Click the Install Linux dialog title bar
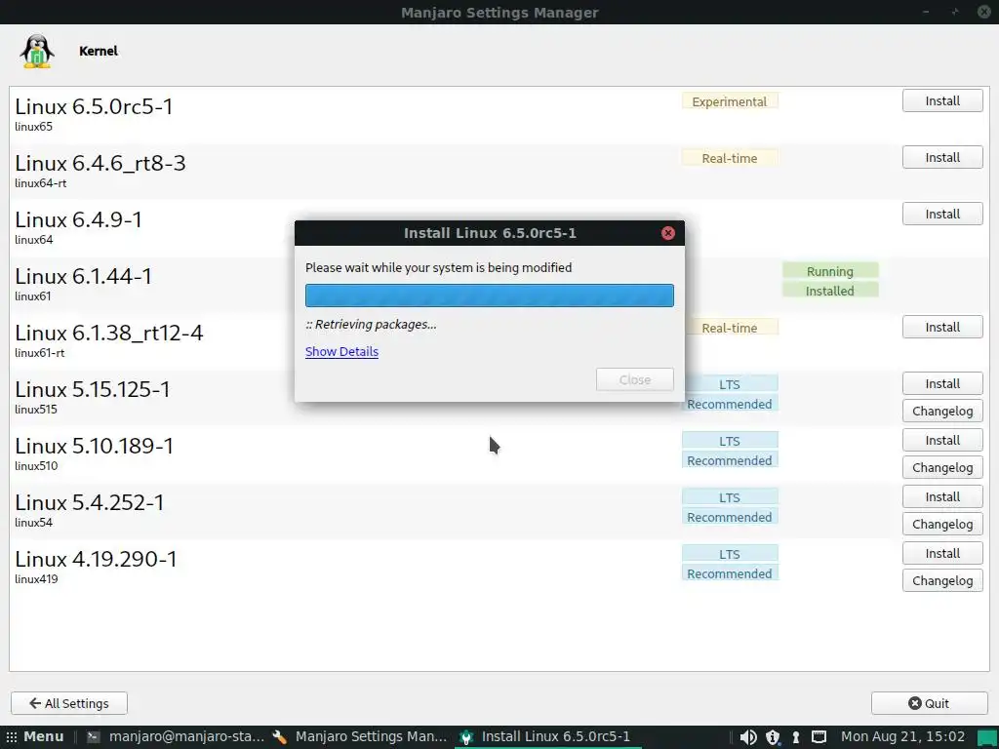This screenshot has height=749, width=999. point(490,233)
